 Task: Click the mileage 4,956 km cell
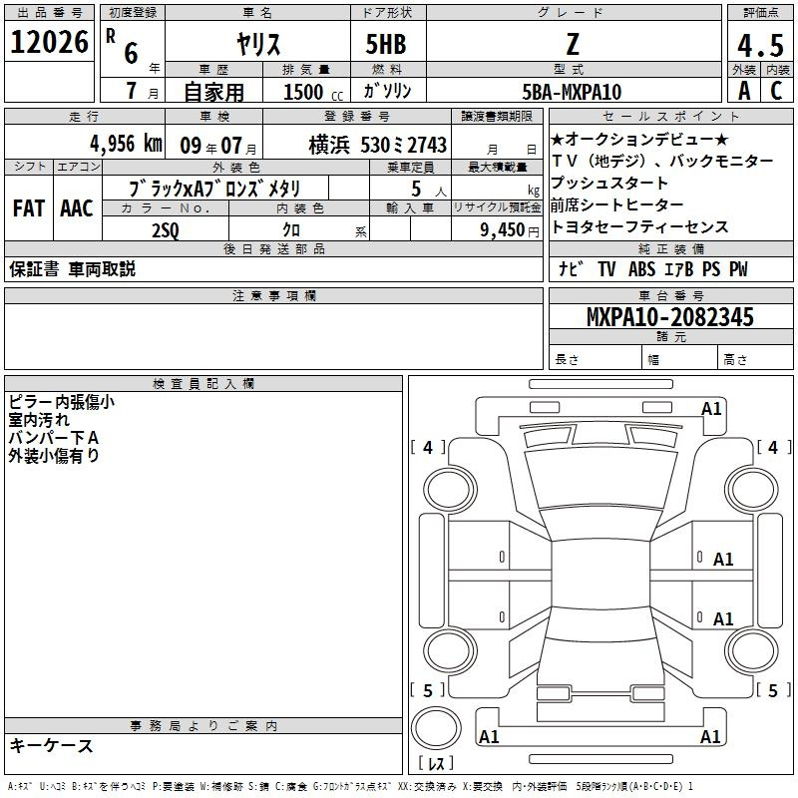coord(85,143)
